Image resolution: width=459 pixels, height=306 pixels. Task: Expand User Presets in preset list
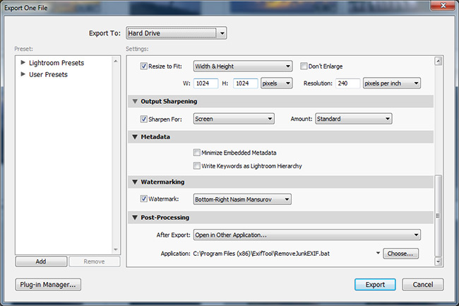(x=23, y=74)
